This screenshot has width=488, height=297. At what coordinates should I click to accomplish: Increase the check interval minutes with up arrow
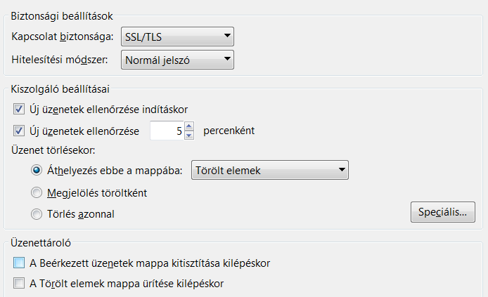[188, 126]
